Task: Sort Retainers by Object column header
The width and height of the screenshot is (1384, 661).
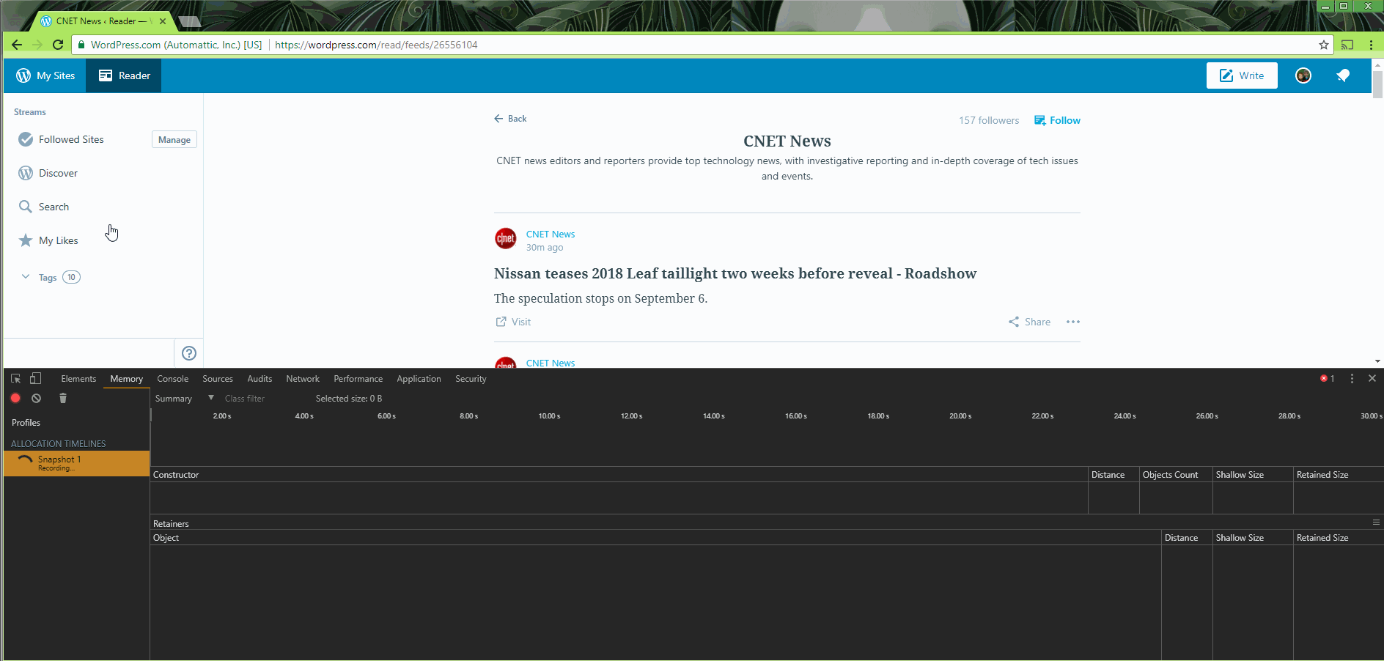Action: (655, 538)
